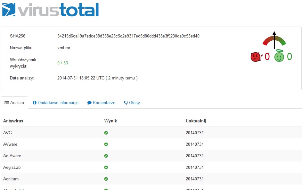Image resolution: width=302 pixels, height=190 pixels.
Task: Click the update date 20140731 for AVG
Action: tap(194, 133)
